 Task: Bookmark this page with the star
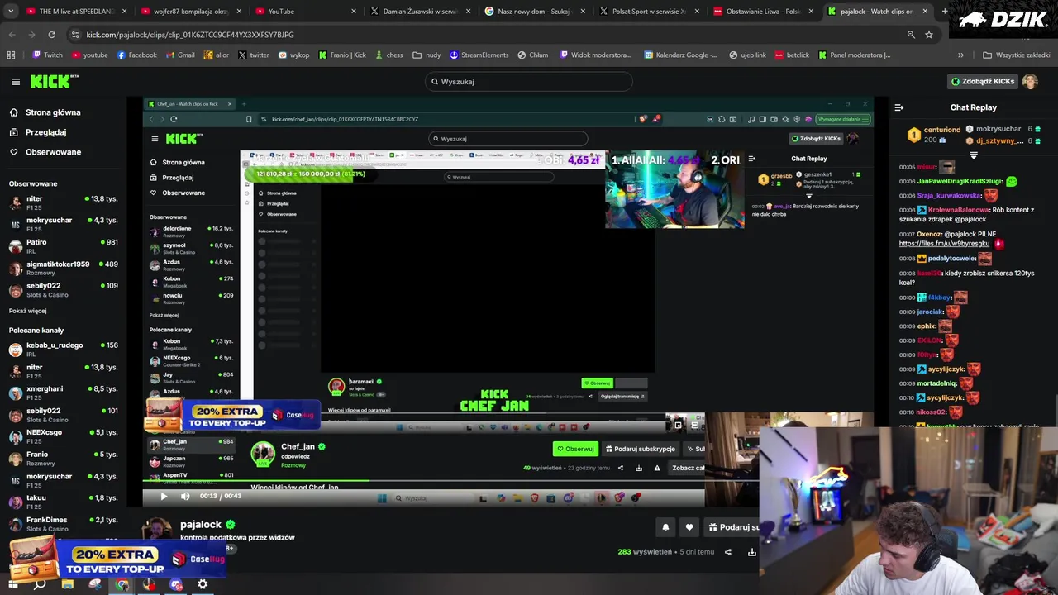coord(929,35)
